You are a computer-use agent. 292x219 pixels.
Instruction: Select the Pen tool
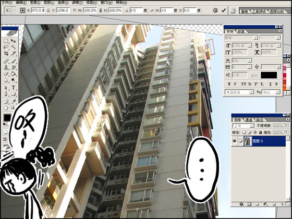(6, 94)
